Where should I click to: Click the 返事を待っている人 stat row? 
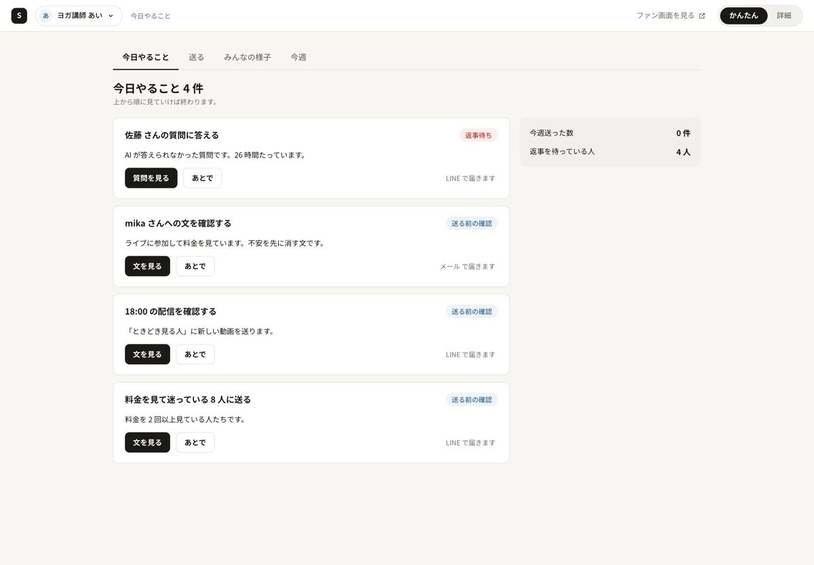point(610,152)
